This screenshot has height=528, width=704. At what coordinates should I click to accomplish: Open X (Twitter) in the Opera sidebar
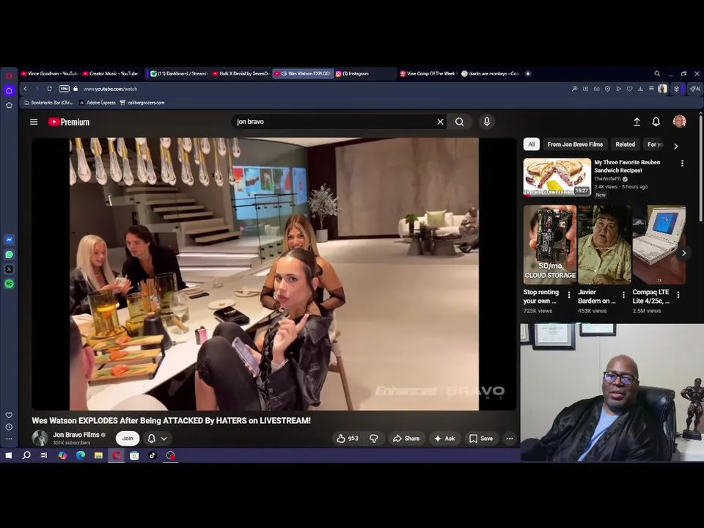point(9,269)
